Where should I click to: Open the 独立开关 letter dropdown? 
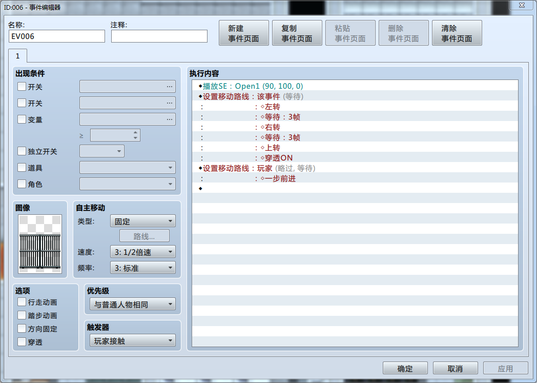[x=102, y=151]
